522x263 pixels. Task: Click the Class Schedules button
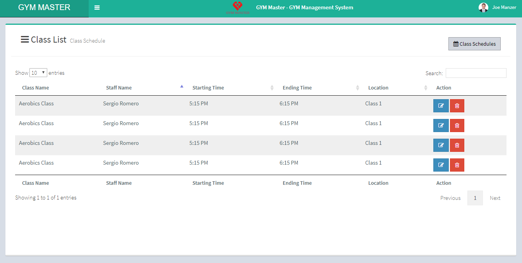(474, 44)
